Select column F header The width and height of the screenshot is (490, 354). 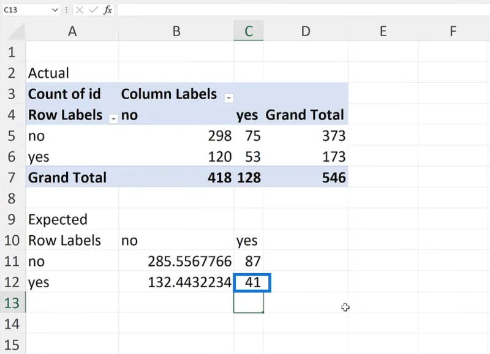[453, 31]
